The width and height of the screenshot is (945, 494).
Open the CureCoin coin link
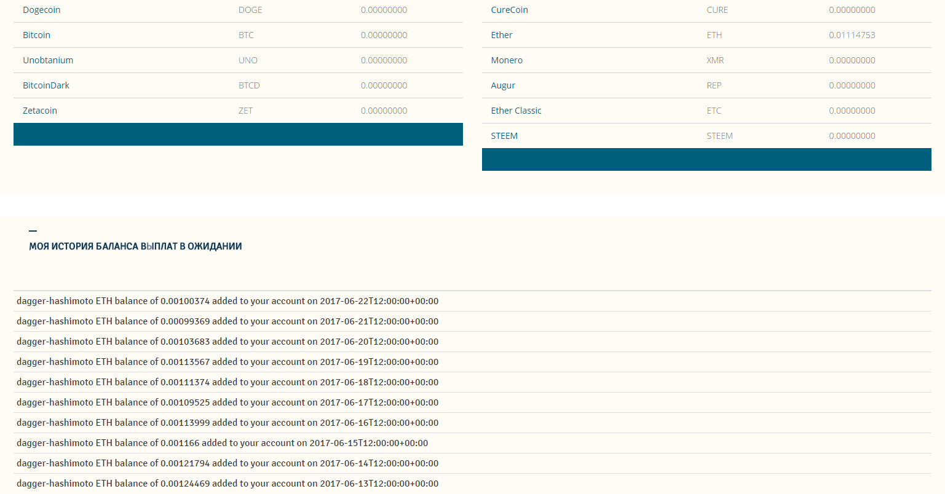click(x=509, y=10)
